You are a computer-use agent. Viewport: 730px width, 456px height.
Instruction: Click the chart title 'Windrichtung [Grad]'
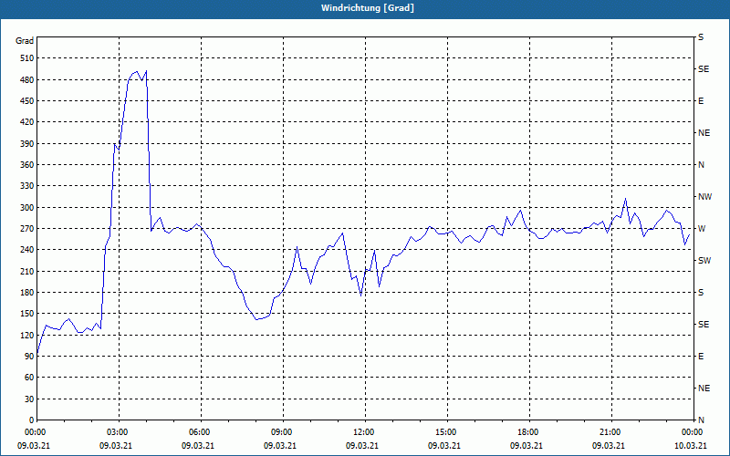(x=368, y=8)
